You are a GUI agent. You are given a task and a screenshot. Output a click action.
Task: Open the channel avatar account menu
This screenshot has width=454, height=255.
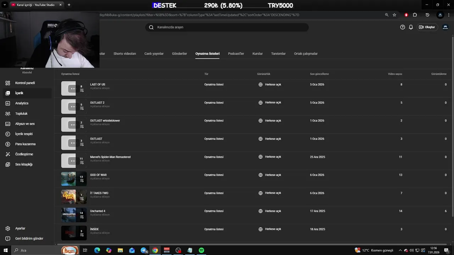click(445, 27)
